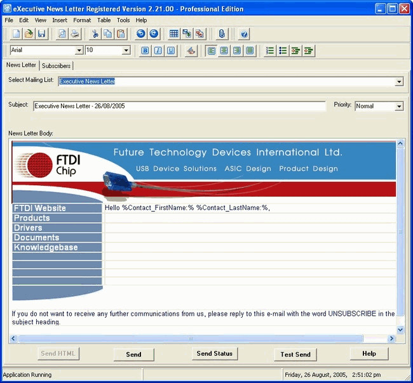Viewport: 413px width, 383px height.
Task: Click the Test Send button
Action: [295, 354]
